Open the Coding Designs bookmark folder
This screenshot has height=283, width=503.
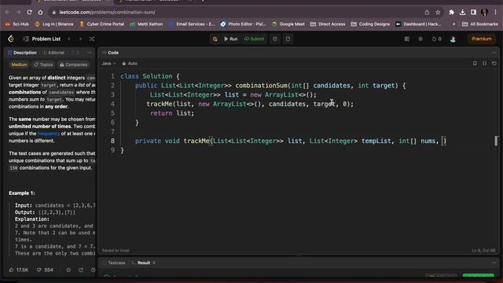pos(370,24)
